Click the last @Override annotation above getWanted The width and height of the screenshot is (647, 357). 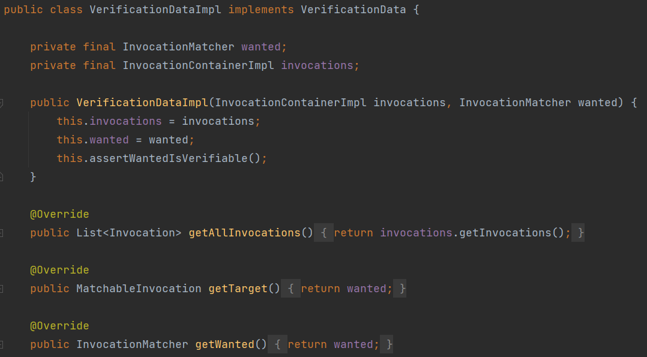coord(59,326)
